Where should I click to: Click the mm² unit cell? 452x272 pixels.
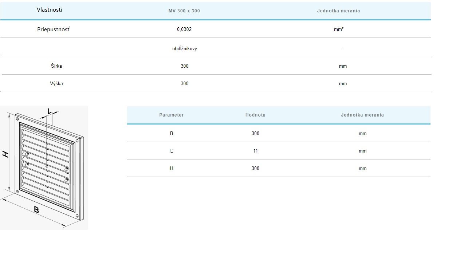click(x=339, y=29)
